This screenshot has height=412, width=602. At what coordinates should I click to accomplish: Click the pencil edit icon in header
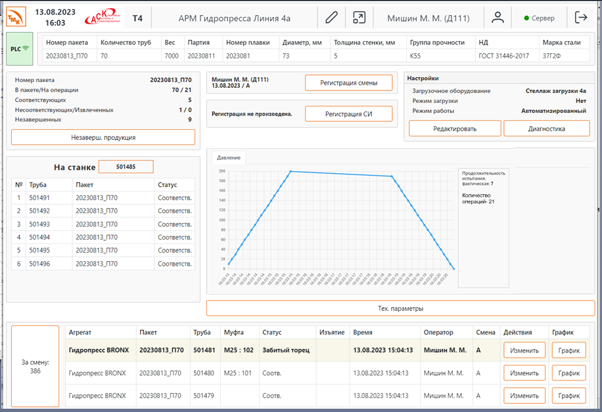coord(332,18)
